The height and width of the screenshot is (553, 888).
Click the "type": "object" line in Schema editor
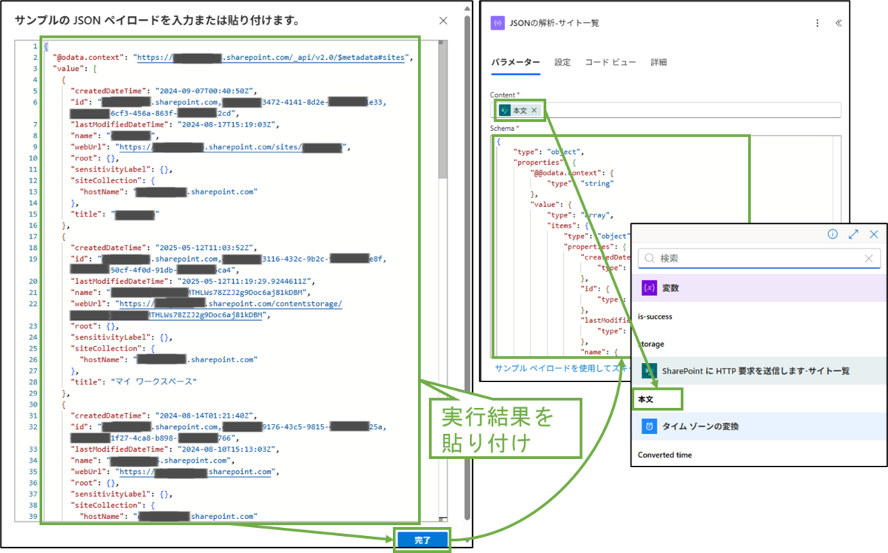[x=549, y=151]
